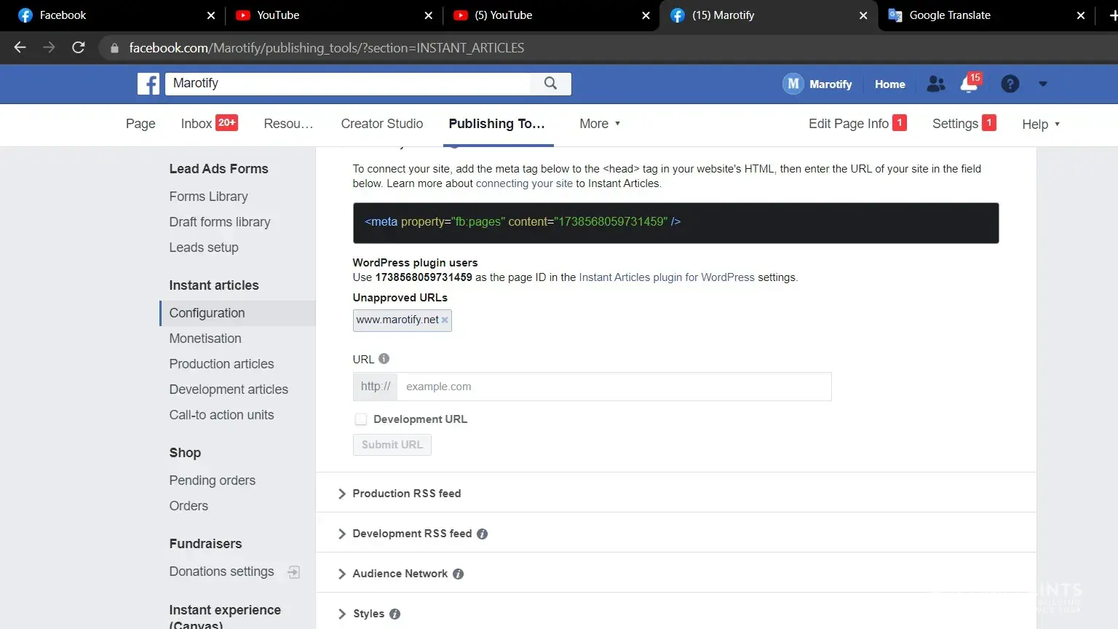Enable the Development URL checkbox

(x=361, y=419)
